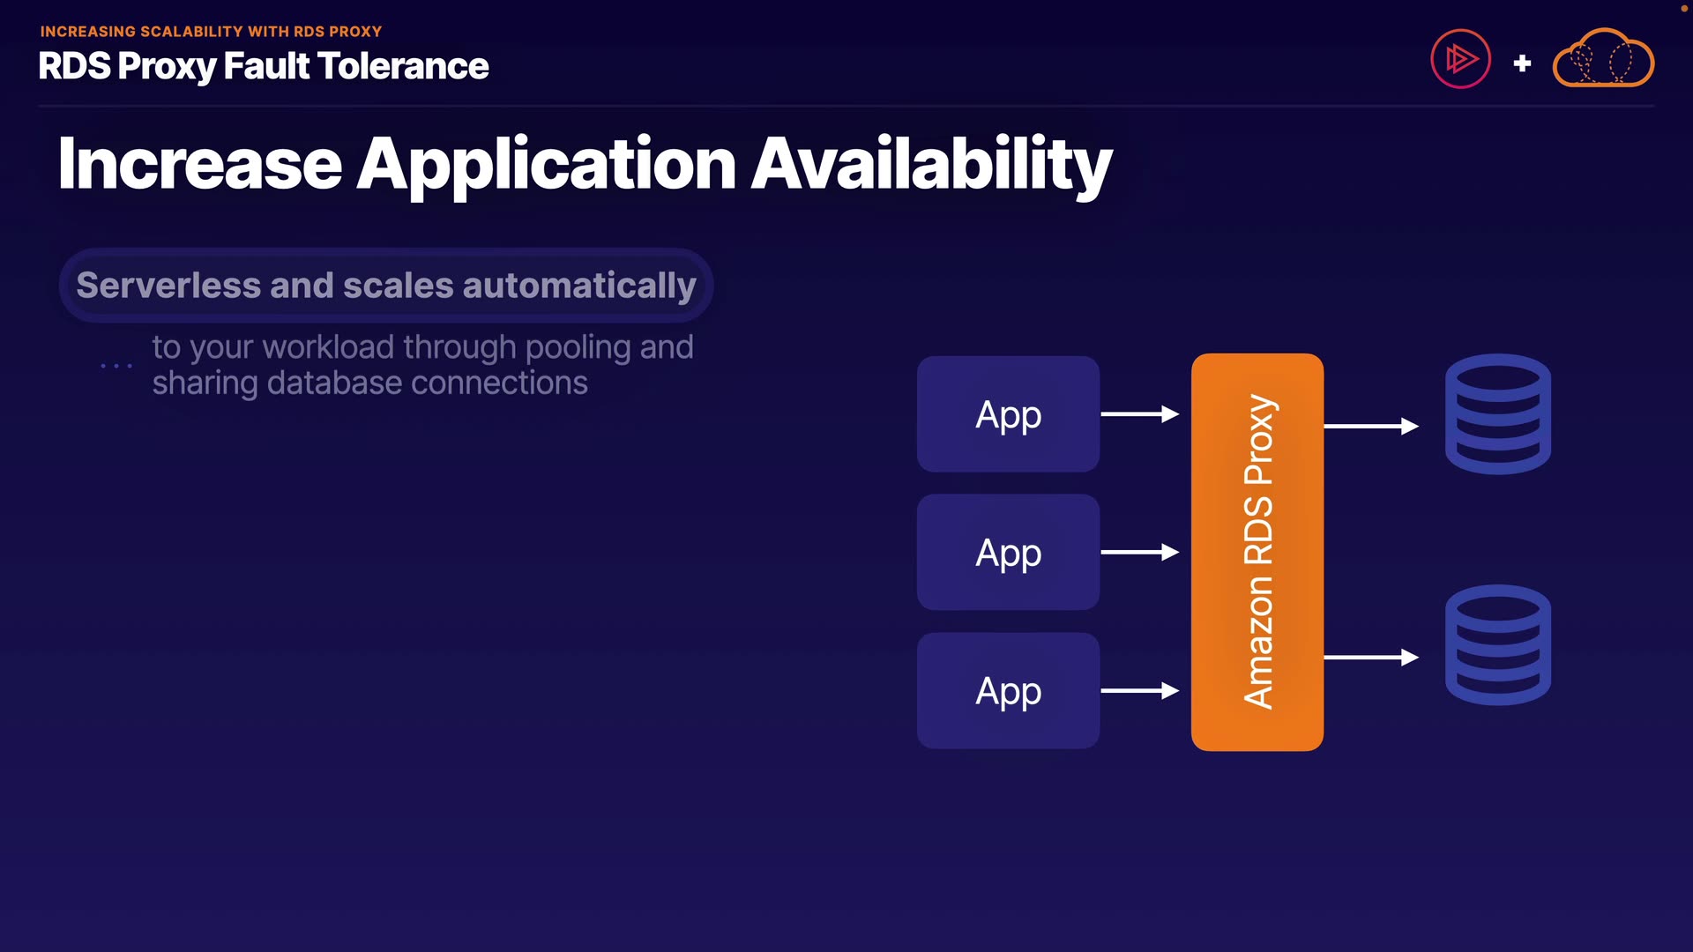Viewport: 1693px width, 952px height.
Task: Click arrow from proxy to bottom database
Action: [1370, 658]
